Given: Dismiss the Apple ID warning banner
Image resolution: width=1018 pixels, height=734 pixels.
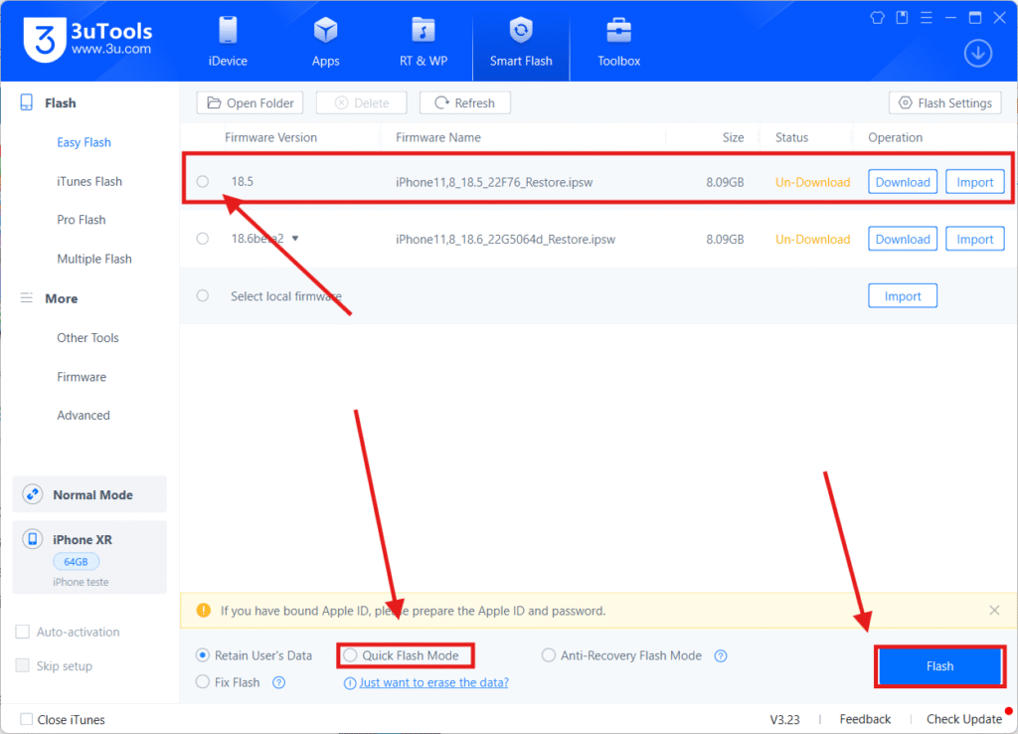Looking at the screenshot, I should (994, 610).
